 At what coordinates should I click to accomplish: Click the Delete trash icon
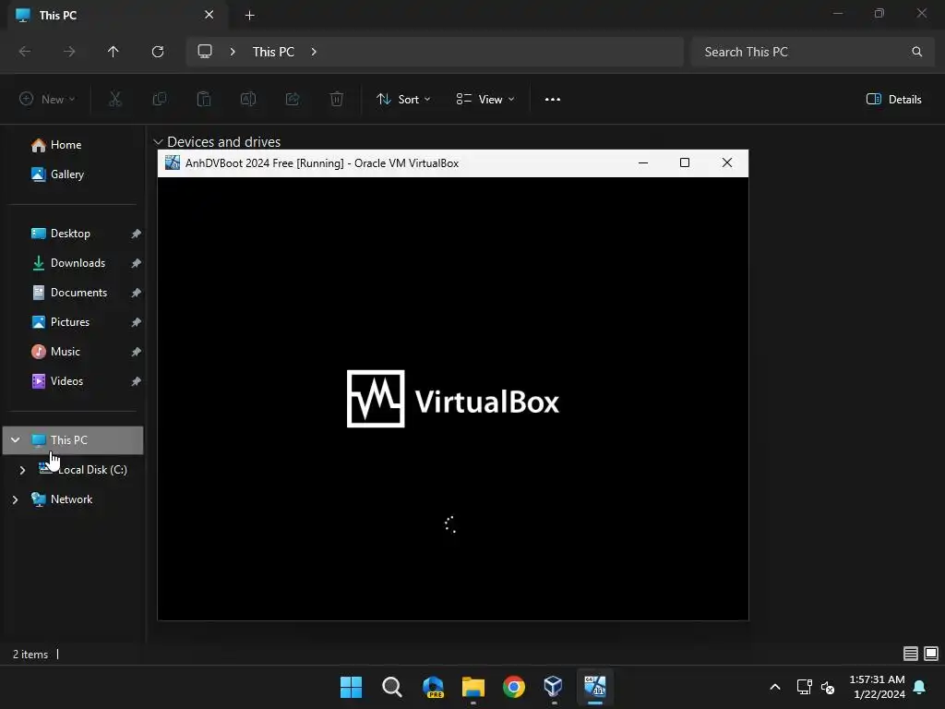(x=337, y=100)
